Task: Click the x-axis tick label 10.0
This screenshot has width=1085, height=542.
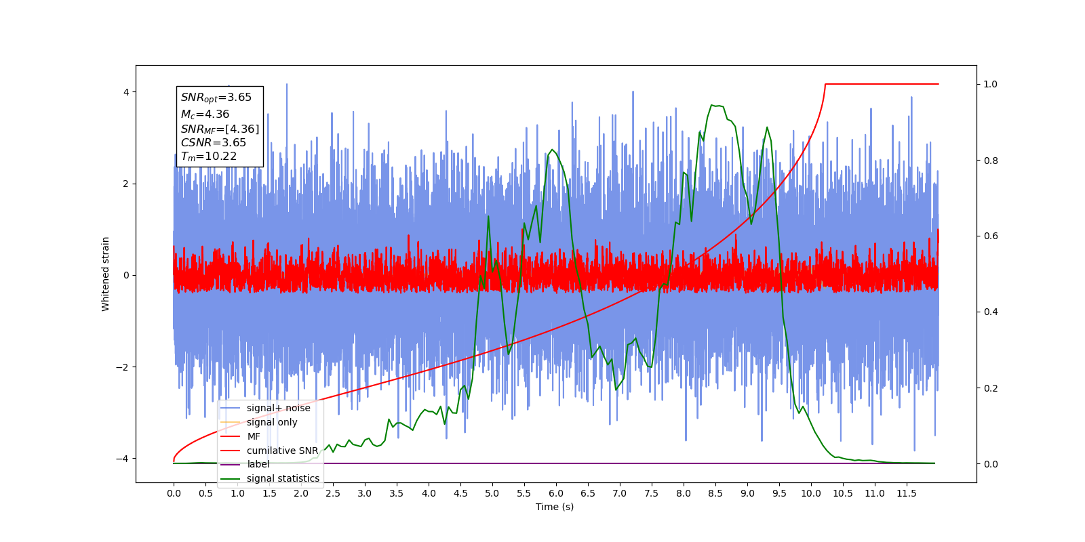Action: (x=811, y=493)
